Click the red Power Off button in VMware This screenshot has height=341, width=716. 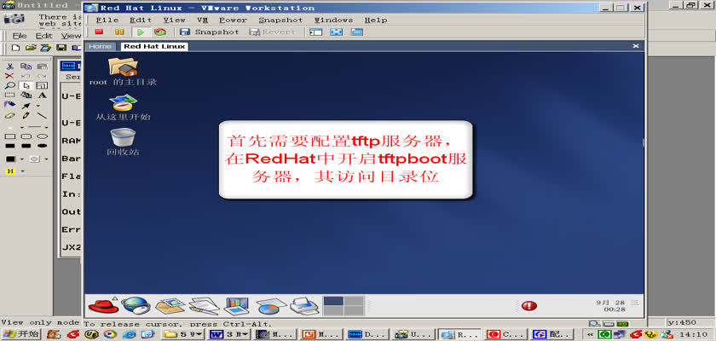pos(99,32)
